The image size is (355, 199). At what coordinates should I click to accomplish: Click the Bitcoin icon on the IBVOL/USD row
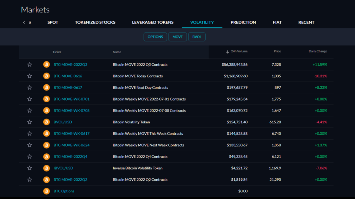click(x=46, y=168)
